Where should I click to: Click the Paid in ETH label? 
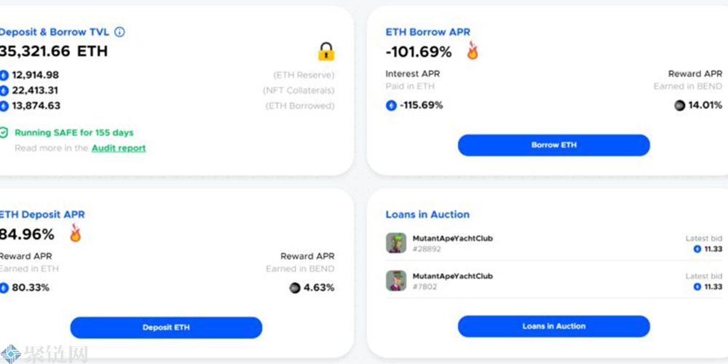point(410,87)
